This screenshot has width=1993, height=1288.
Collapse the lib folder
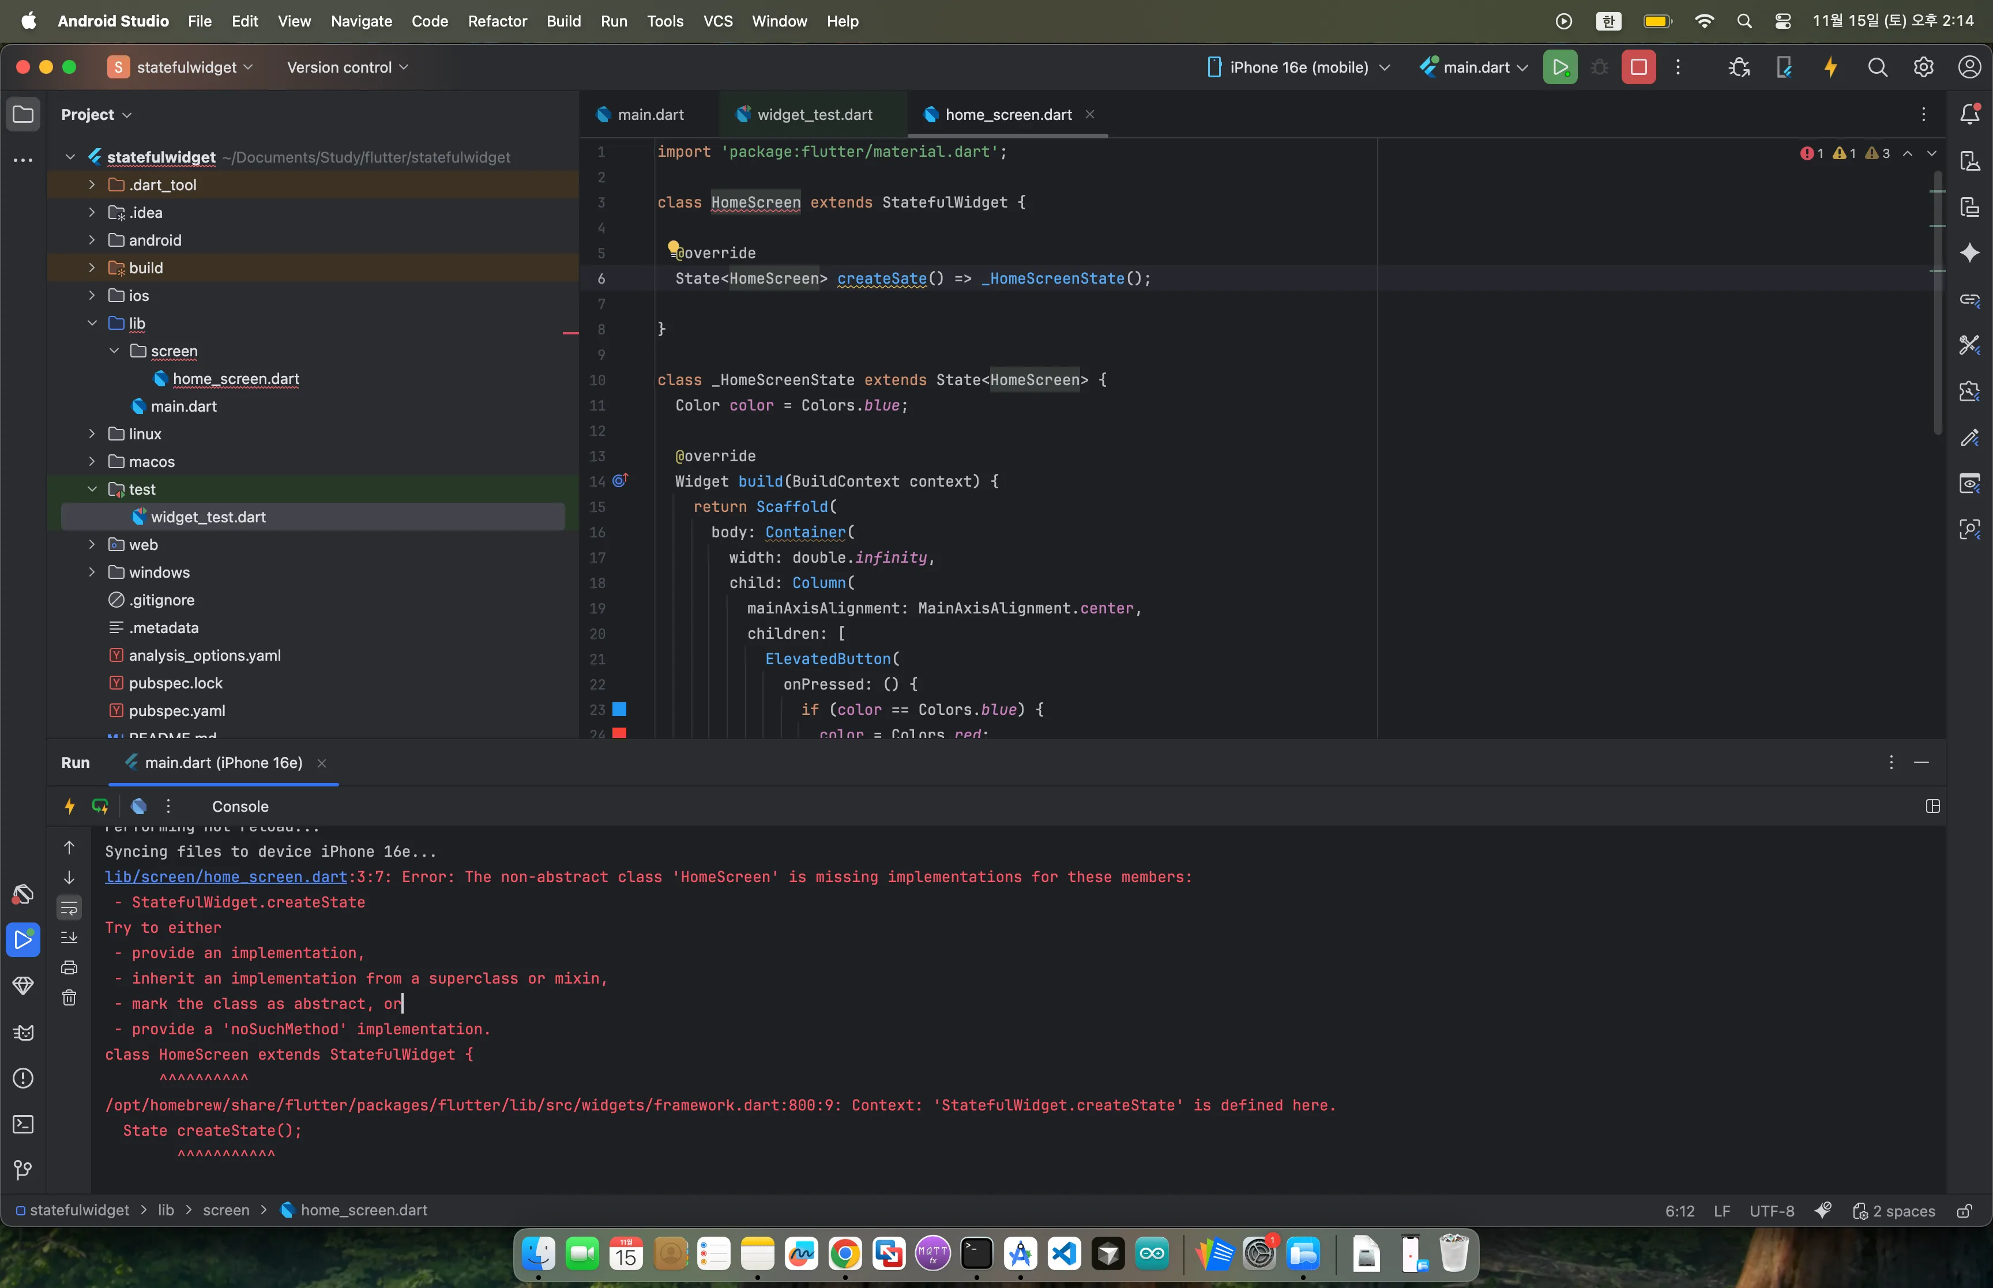[92, 323]
